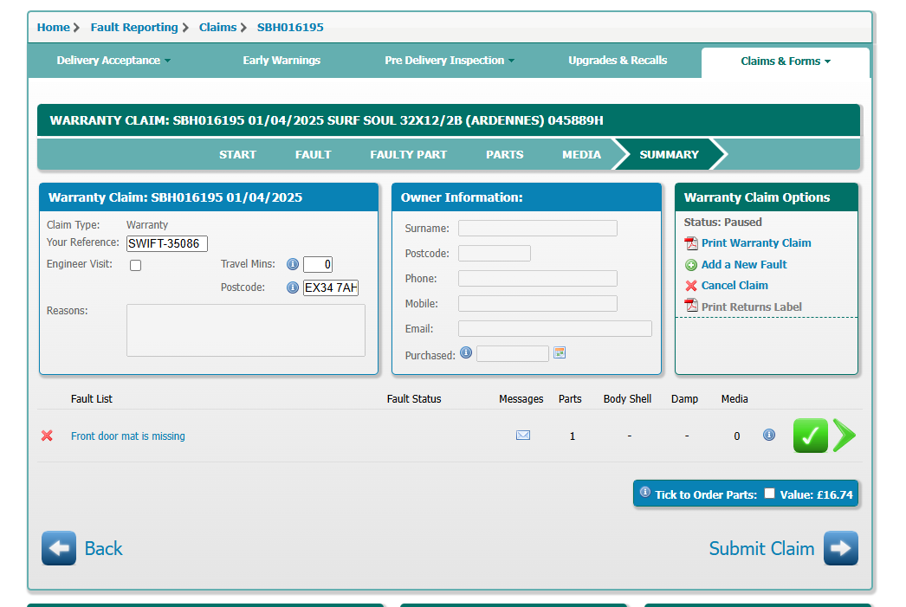Screen dimensions: 906x607
Task: Click the green tick button for the fault
Action: (x=810, y=436)
